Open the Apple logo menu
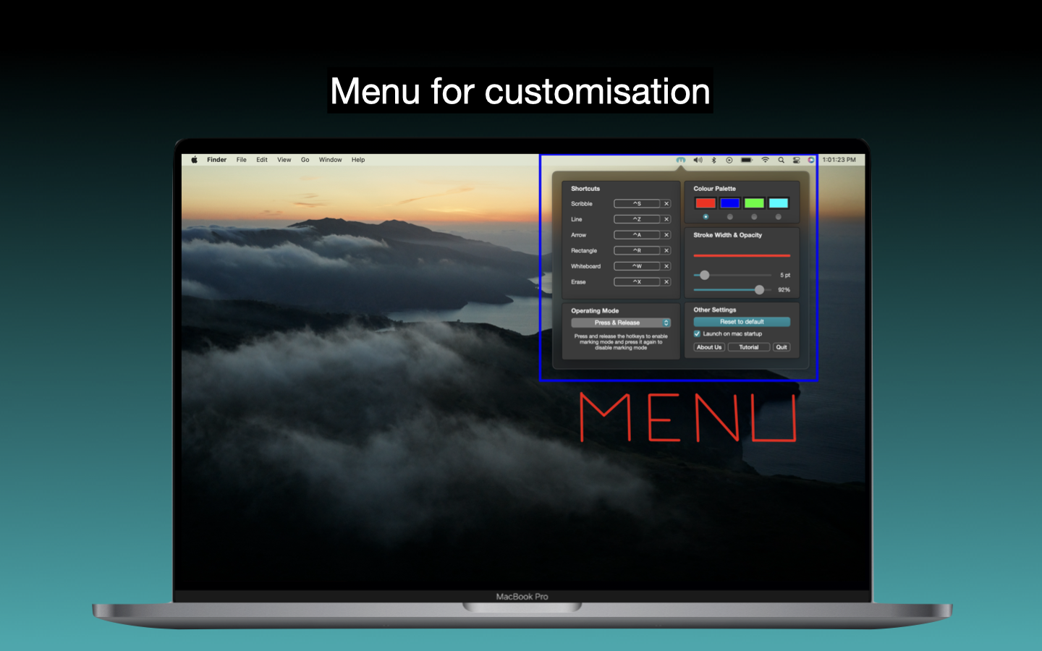The image size is (1042, 651). pyautogui.click(x=194, y=160)
